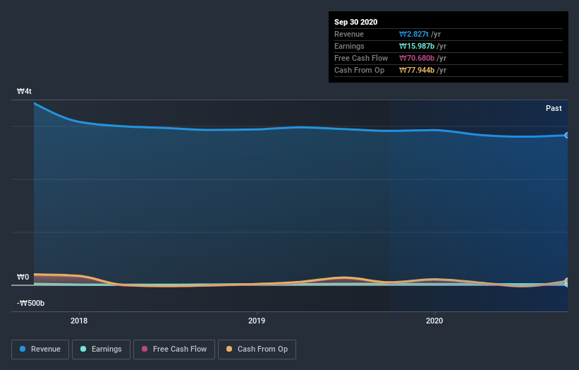Click the Past label in the chart

pyautogui.click(x=554, y=108)
